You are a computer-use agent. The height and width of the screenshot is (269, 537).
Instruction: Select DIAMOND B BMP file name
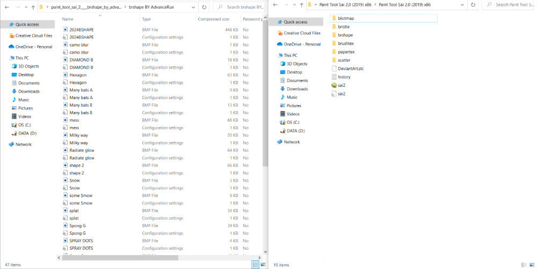click(81, 60)
